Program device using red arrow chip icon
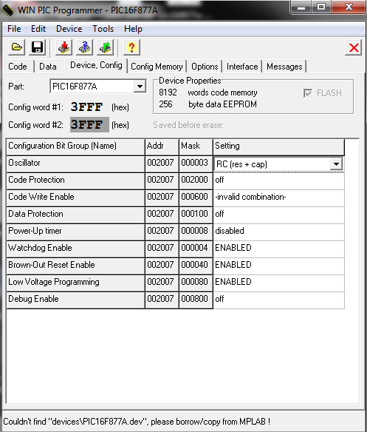This screenshot has height=432, width=367. 64,47
